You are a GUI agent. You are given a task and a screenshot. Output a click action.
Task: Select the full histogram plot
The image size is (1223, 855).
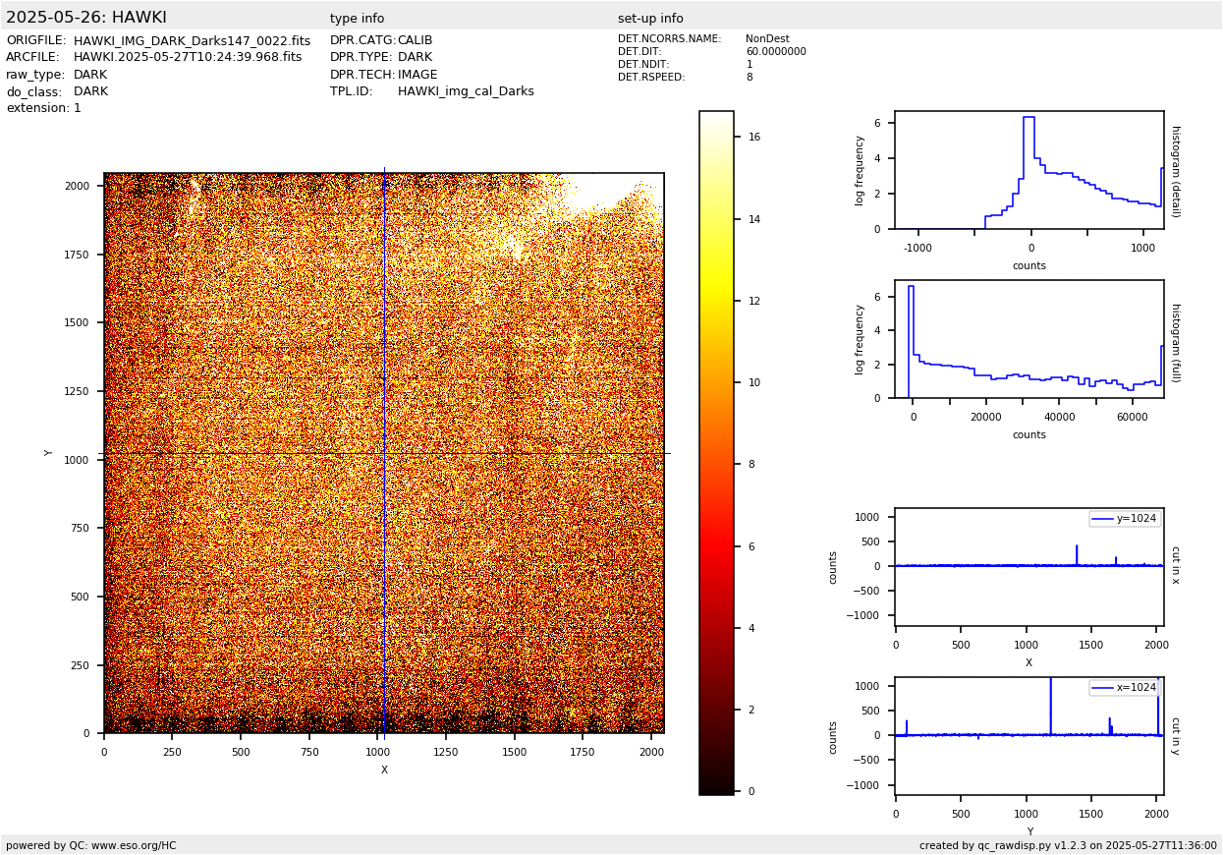(1028, 339)
